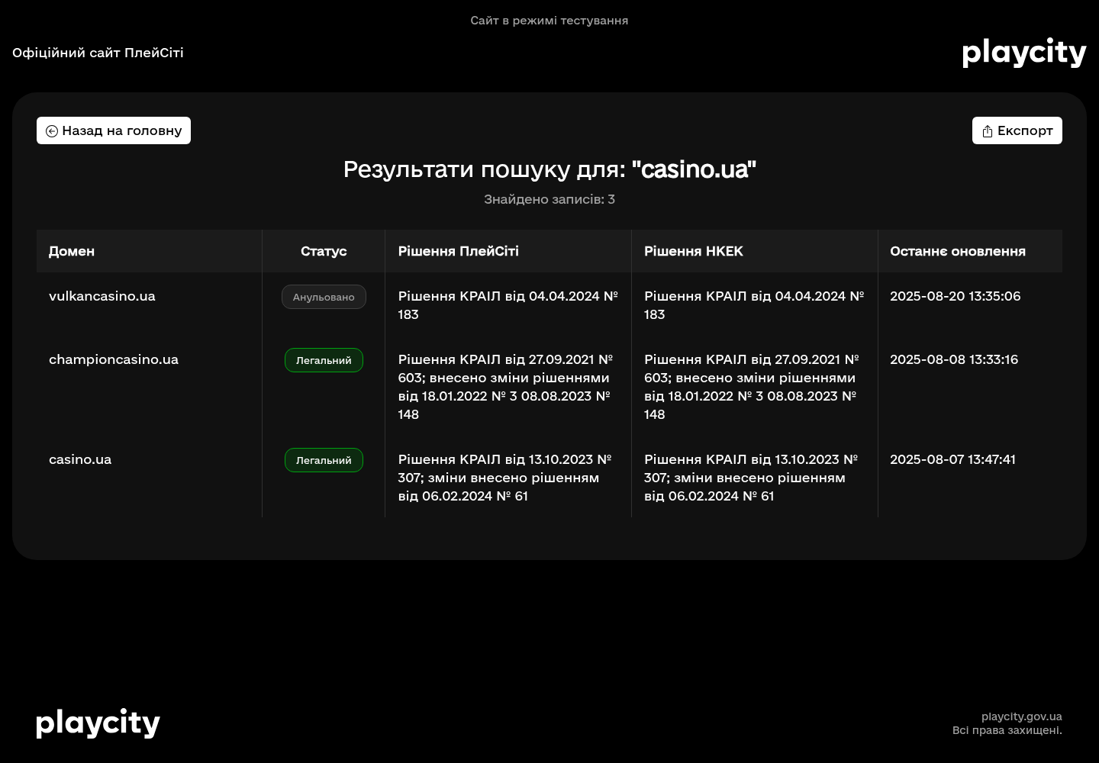Click vulkancasino.ua's Рішення НКЕК decision text
This screenshot has height=763, width=1099.
[x=754, y=305]
